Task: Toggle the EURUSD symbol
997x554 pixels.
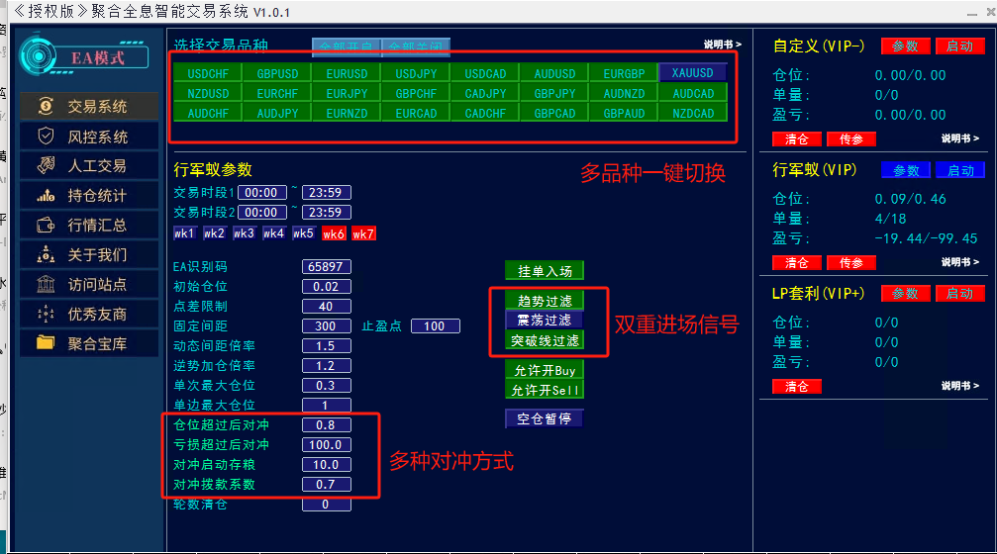Action: (347, 73)
